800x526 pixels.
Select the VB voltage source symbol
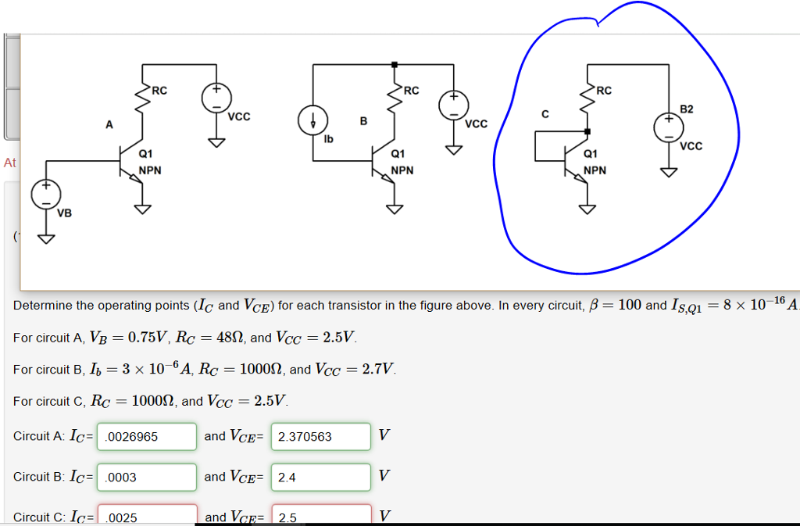click(46, 194)
